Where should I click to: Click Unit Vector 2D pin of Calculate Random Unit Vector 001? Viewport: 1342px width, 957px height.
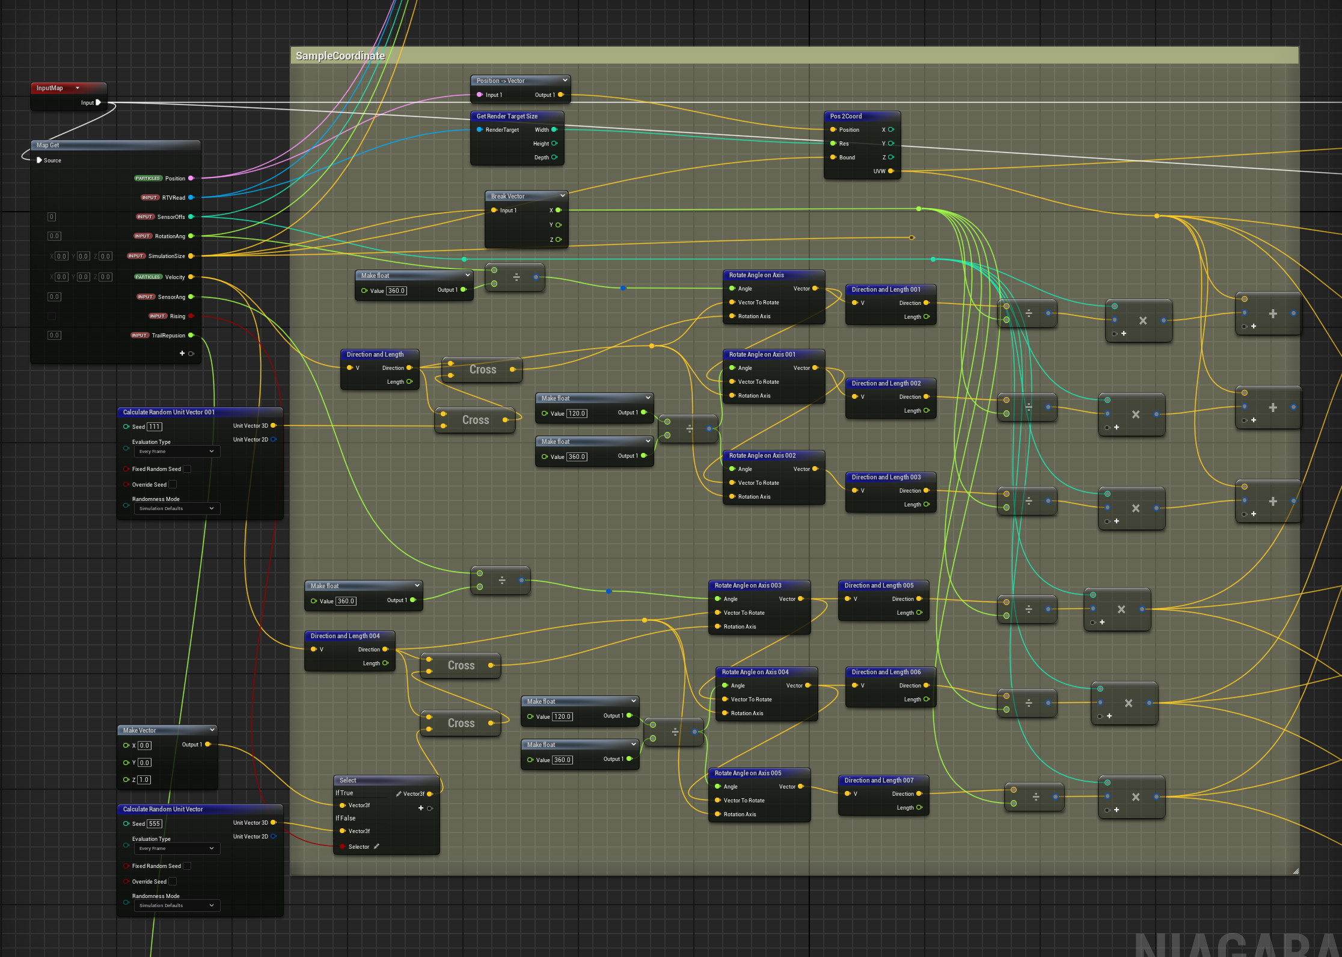tap(274, 440)
